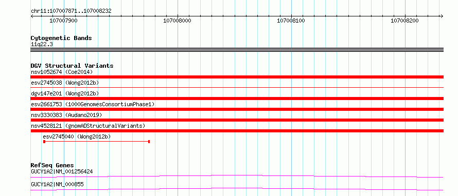Click the magenta line for NM_000855
The width and height of the screenshot is (458, 196).
[x=237, y=189]
